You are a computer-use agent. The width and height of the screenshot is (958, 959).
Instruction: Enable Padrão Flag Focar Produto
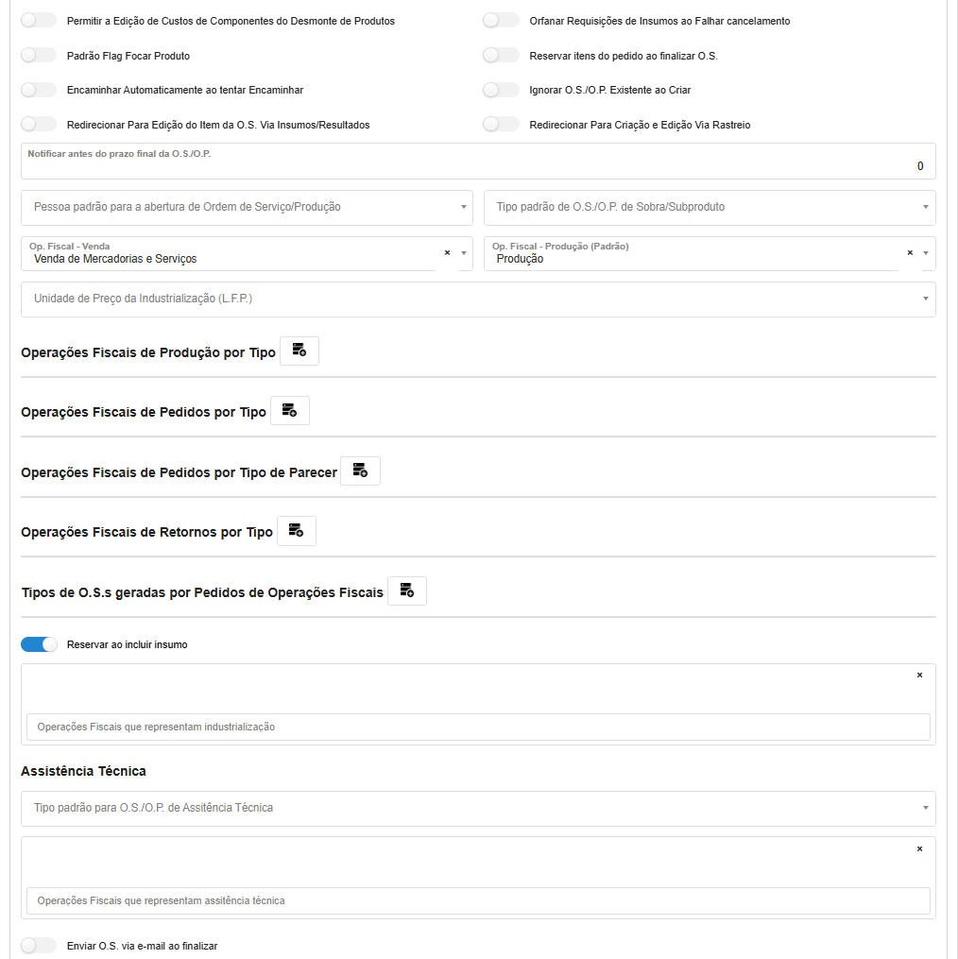coord(39,56)
